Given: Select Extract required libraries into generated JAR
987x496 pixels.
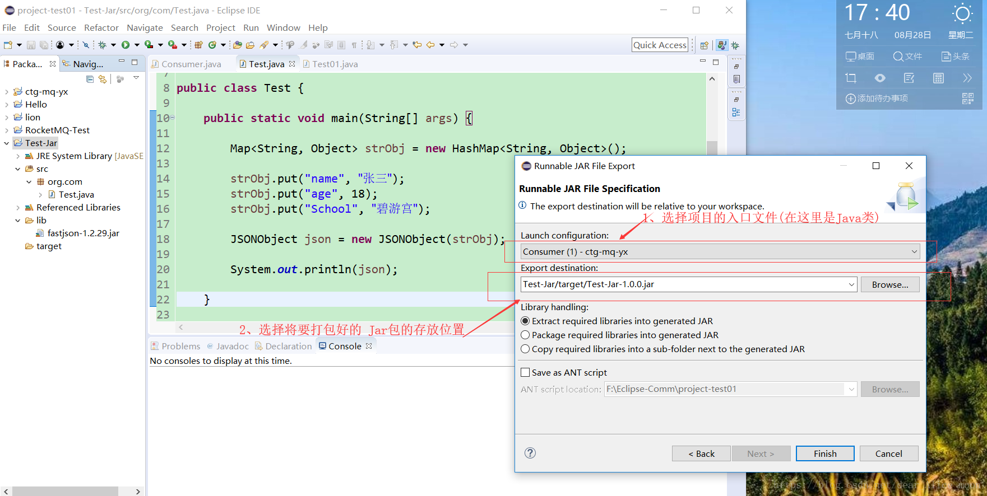Looking at the screenshot, I should (525, 321).
